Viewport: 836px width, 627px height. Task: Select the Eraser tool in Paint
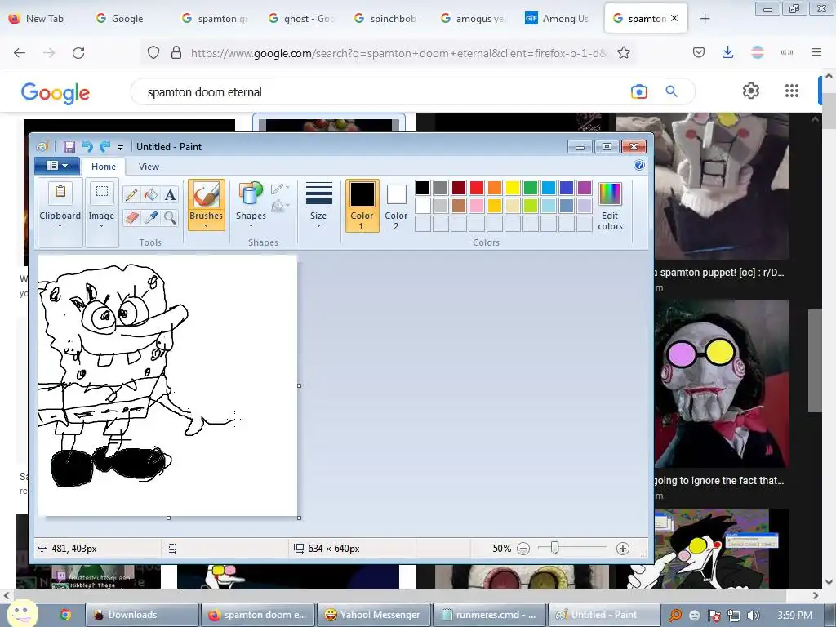(x=131, y=217)
